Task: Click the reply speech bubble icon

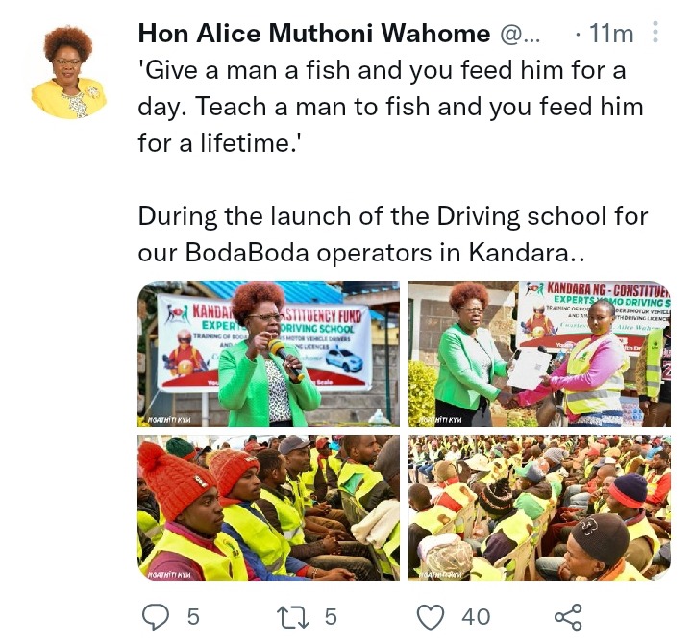Action: coord(156,617)
